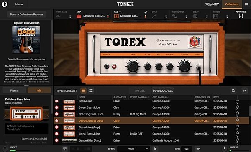Collapse the tone model list panel

(245, 91)
